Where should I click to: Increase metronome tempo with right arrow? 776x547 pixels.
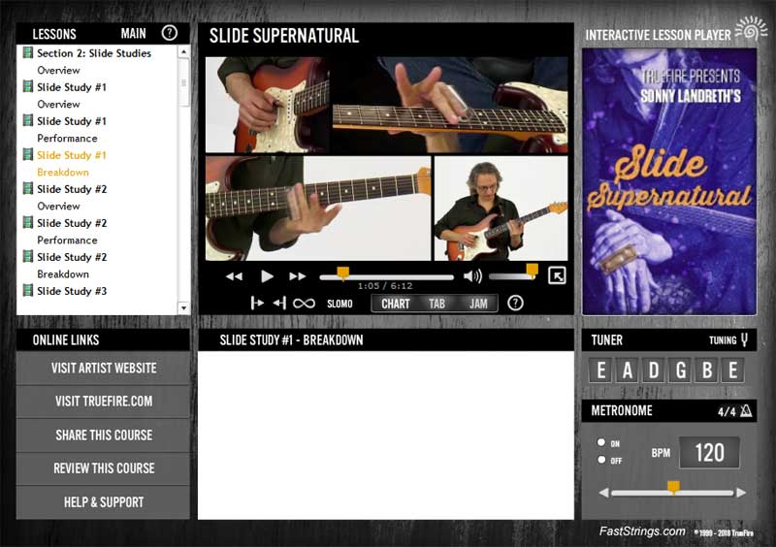(741, 493)
